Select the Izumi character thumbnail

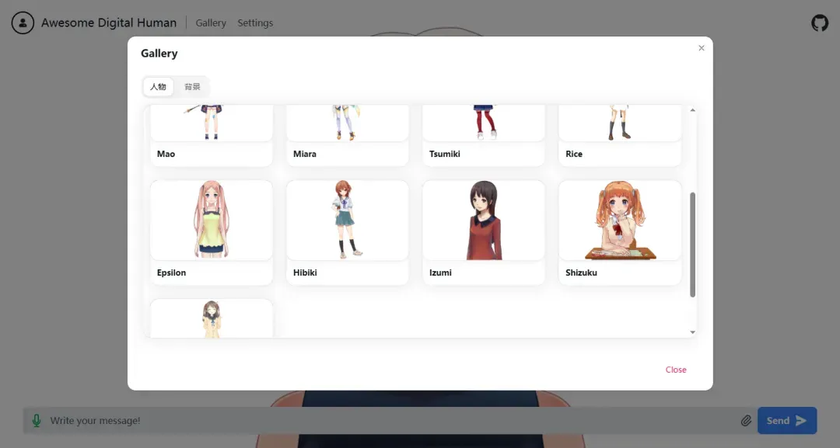pyautogui.click(x=483, y=221)
